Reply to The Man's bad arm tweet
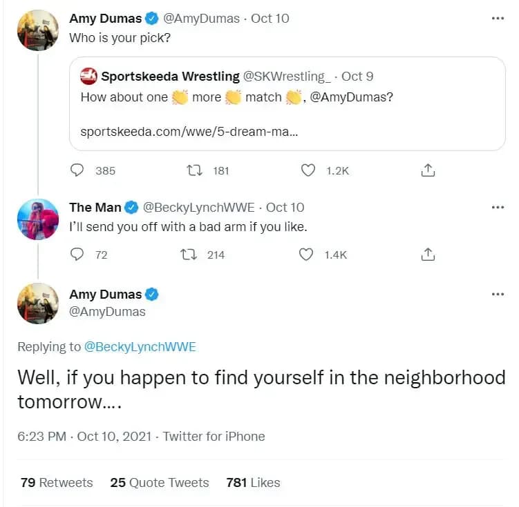Image resolution: width=519 pixels, height=507 pixels. (x=77, y=255)
